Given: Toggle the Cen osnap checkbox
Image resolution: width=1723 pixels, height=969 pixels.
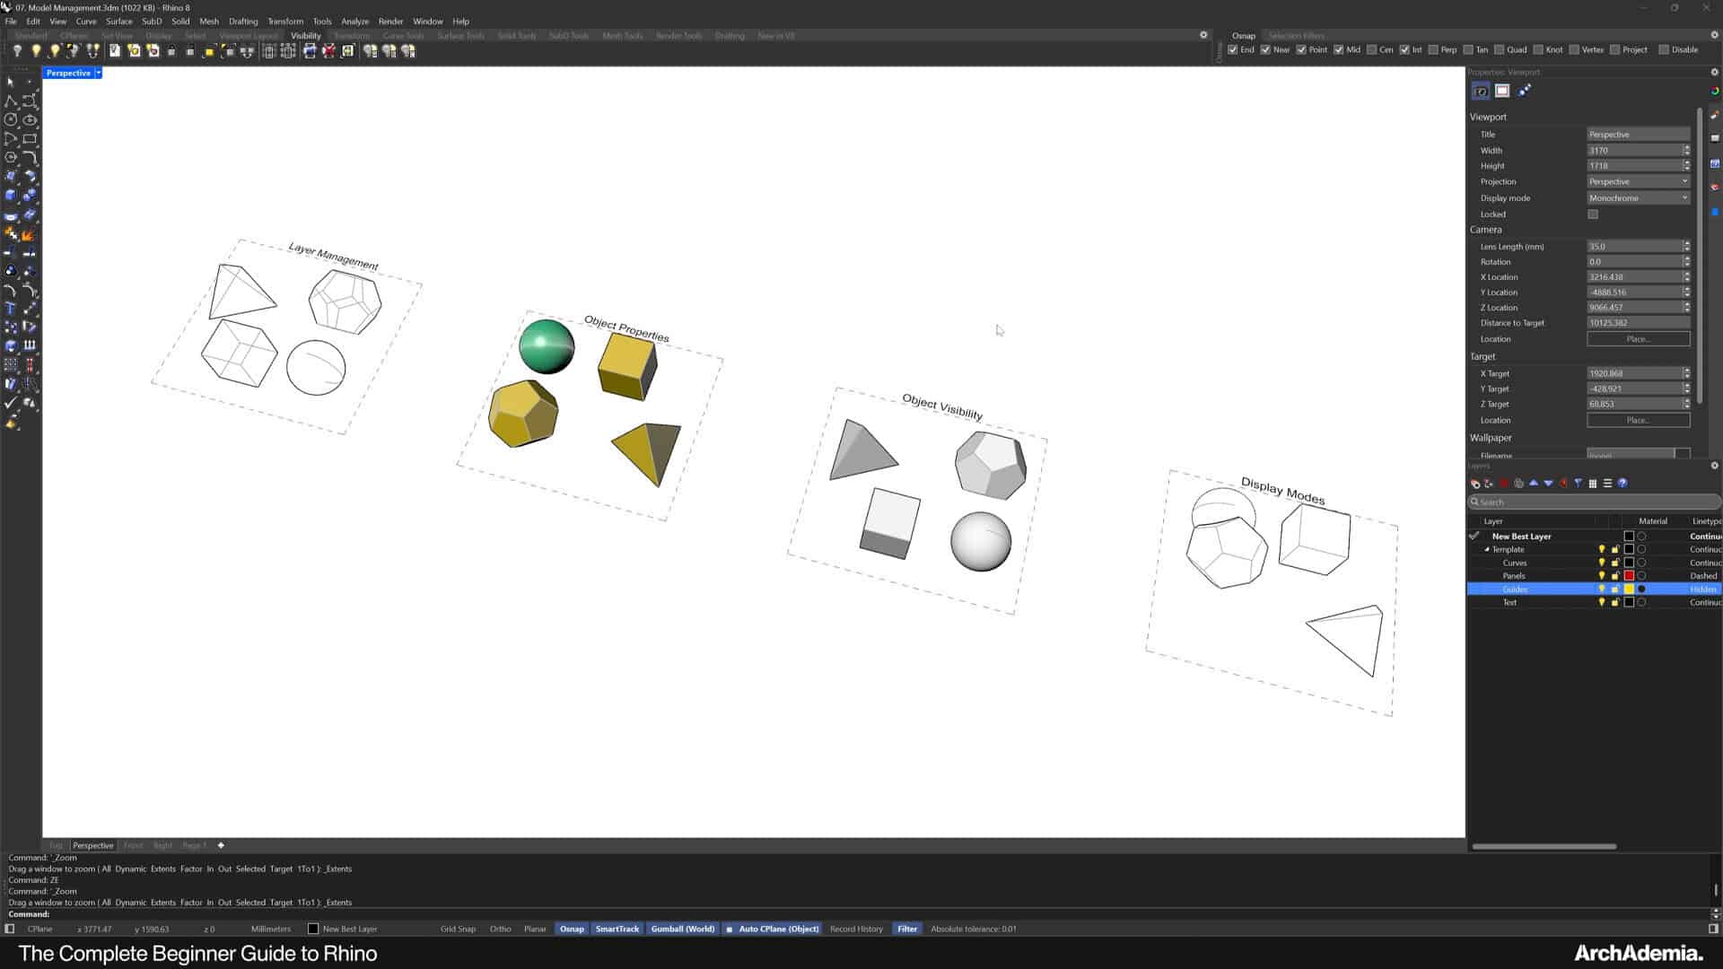Looking at the screenshot, I should [1371, 49].
